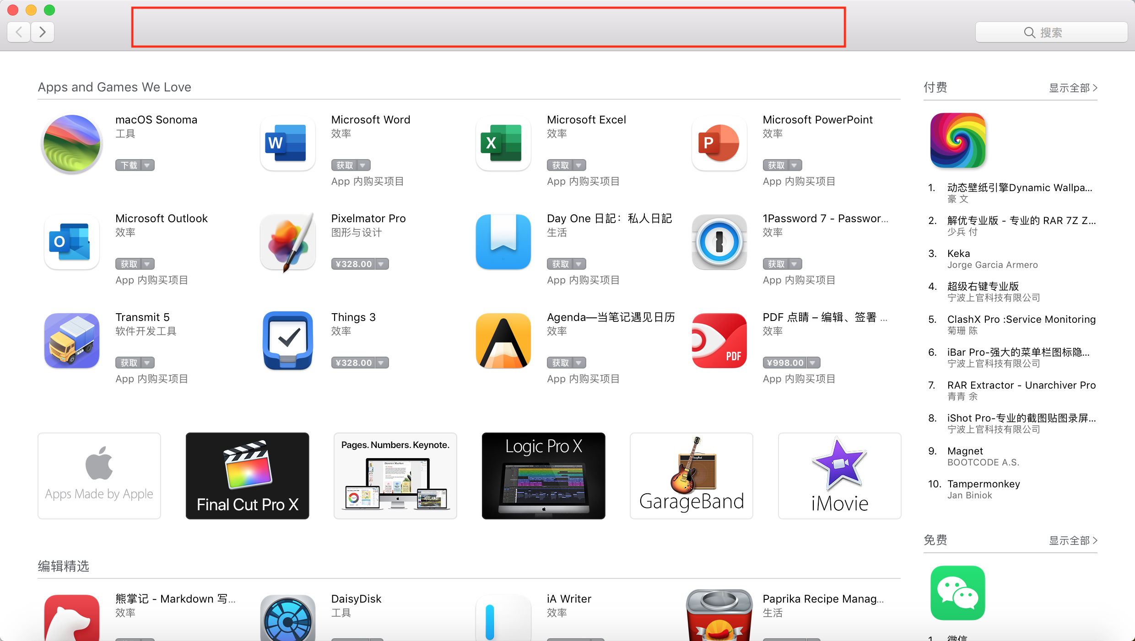1135x641 pixels.
Task: Select the 1Password 7 app icon
Action: point(719,242)
